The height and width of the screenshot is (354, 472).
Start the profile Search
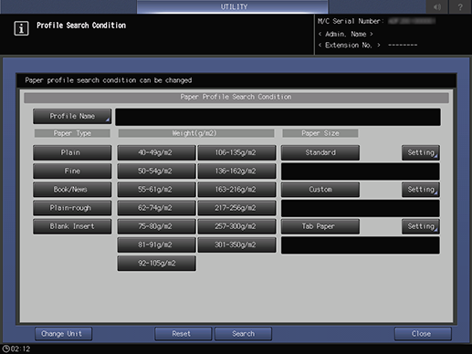(243, 334)
